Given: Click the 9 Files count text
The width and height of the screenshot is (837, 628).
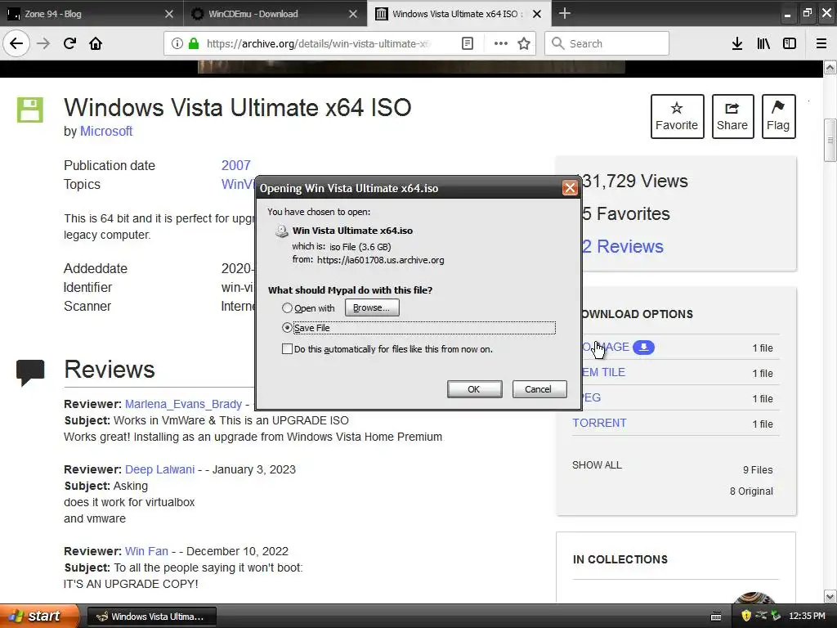Looking at the screenshot, I should pos(758,470).
